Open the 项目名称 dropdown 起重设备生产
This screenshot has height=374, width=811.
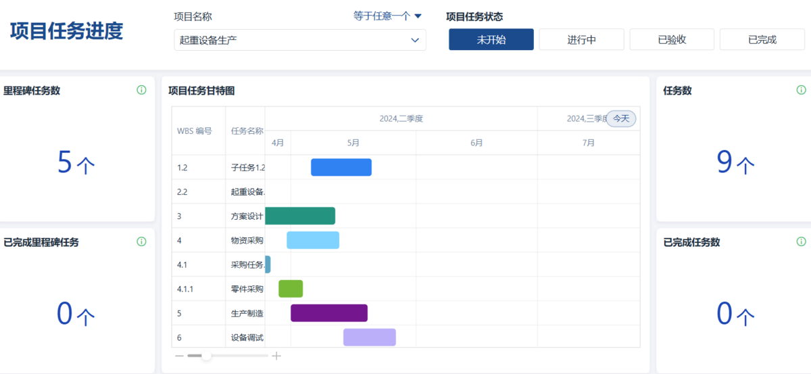point(300,40)
